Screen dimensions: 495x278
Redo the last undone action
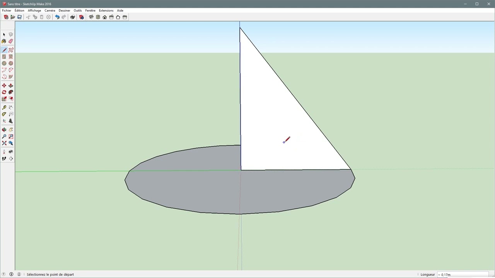64,17
